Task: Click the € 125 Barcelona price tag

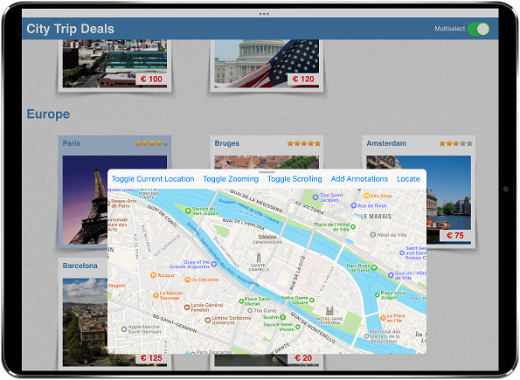Action: tap(151, 358)
